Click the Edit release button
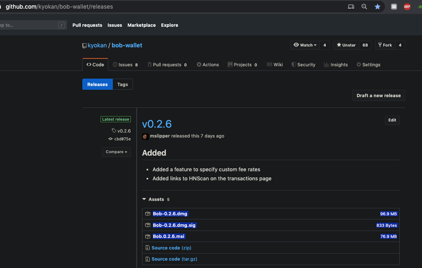Screen dimensions: 422x268 [392, 120]
